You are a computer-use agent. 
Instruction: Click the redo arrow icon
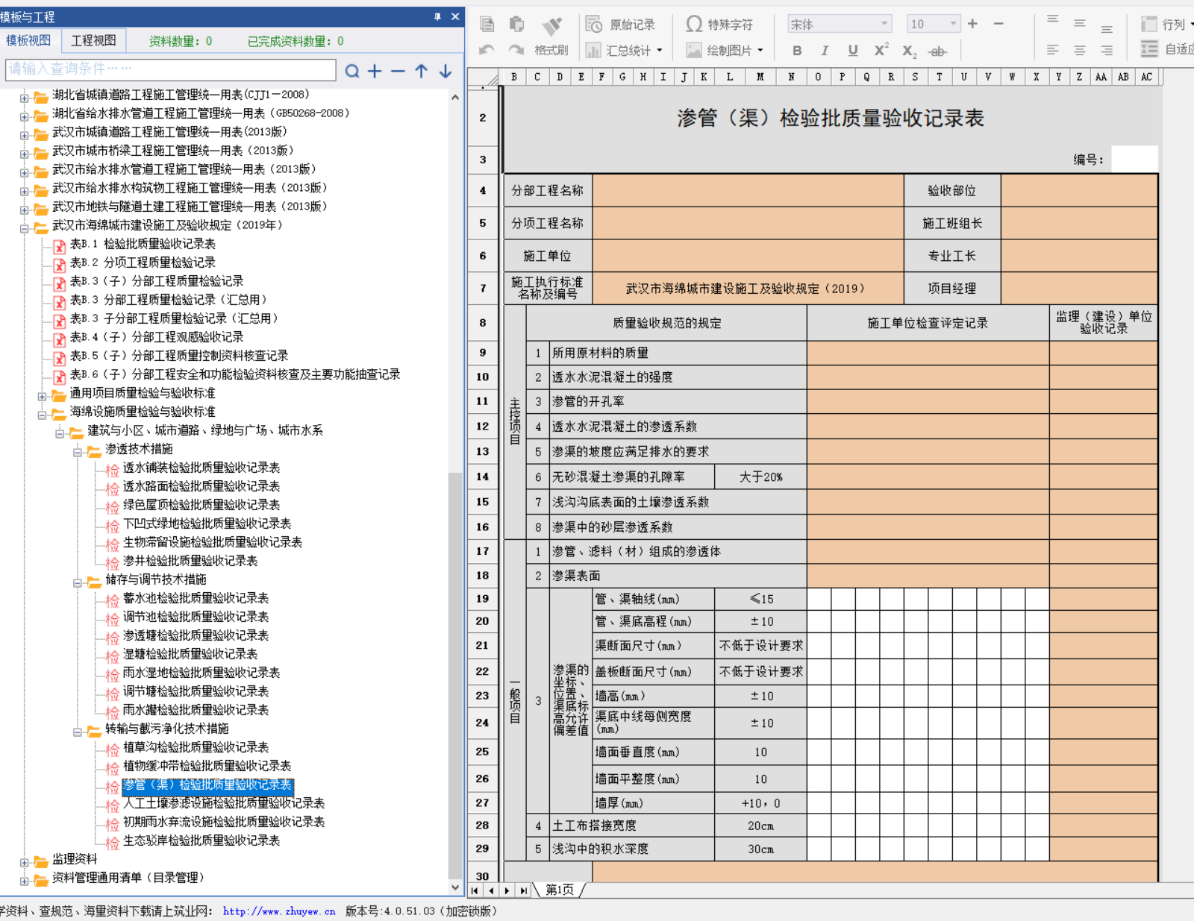[x=516, y=50]
